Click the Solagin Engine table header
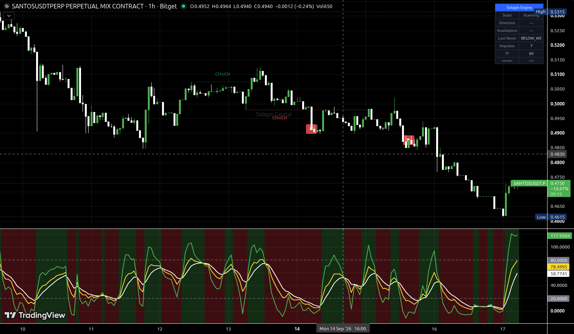 coord(519,8)
